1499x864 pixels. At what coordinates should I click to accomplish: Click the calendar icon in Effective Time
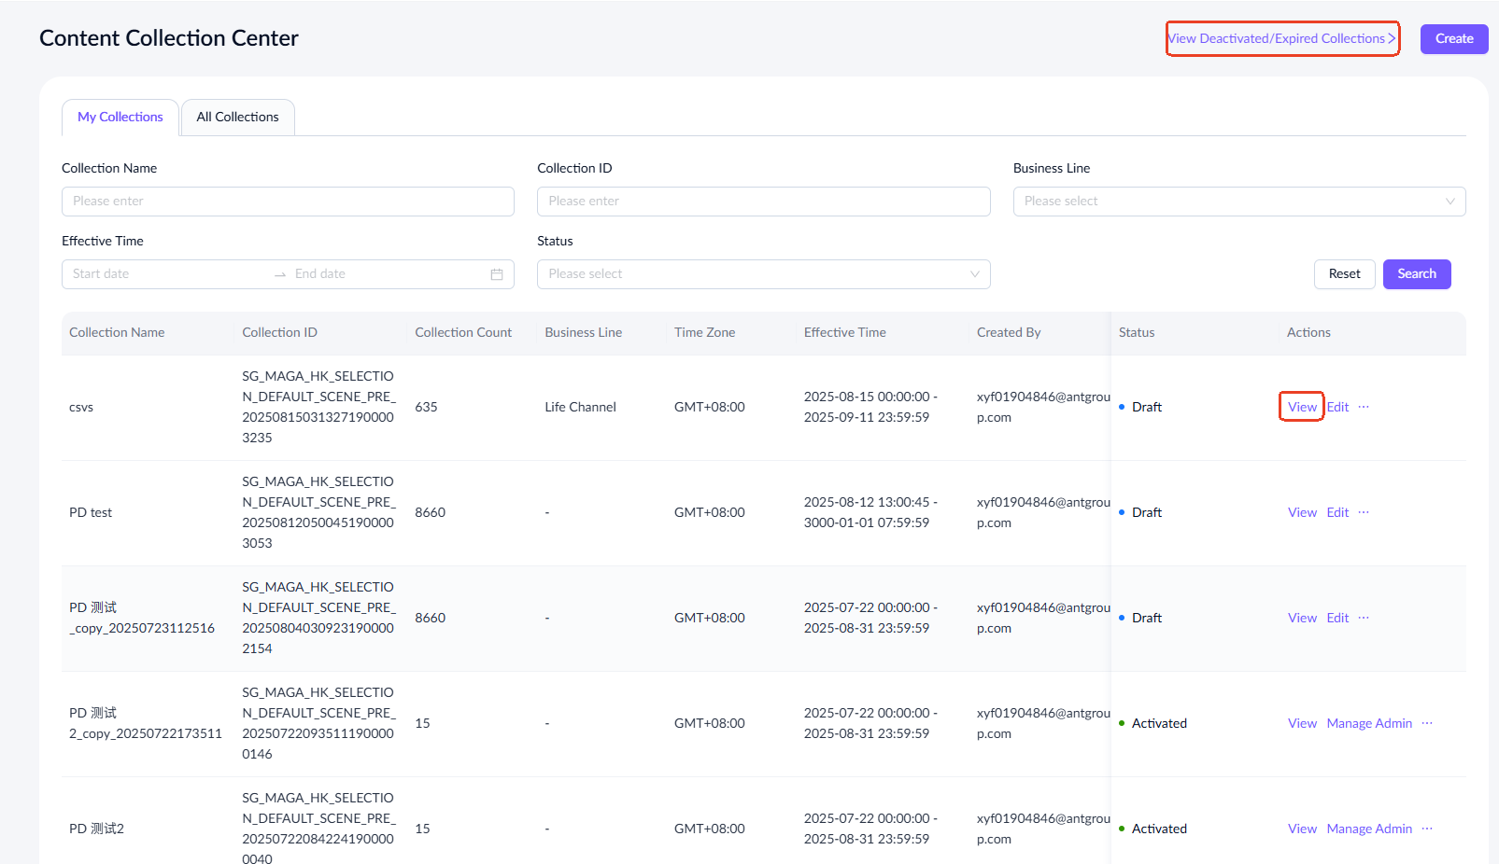coord(497,274)
